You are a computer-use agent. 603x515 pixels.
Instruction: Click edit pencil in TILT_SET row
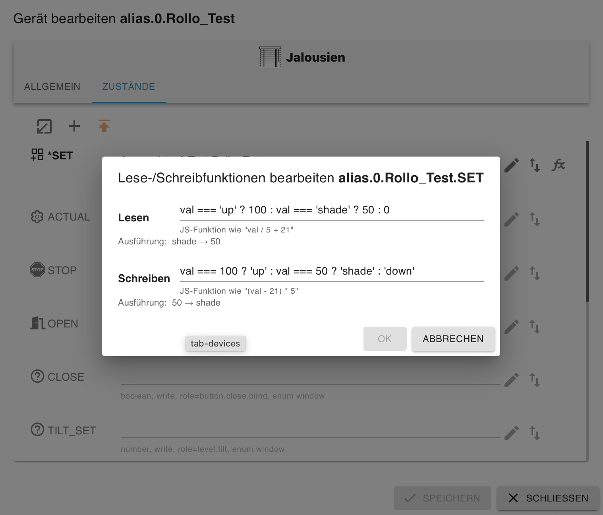click(512, 433)
